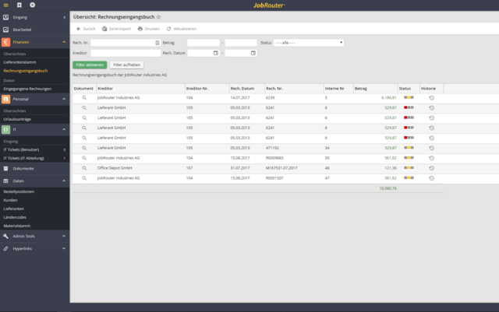Screen dimensions: 499x312
Task: Expand the Hyperlinks section chevron
Action: [64, 248]
